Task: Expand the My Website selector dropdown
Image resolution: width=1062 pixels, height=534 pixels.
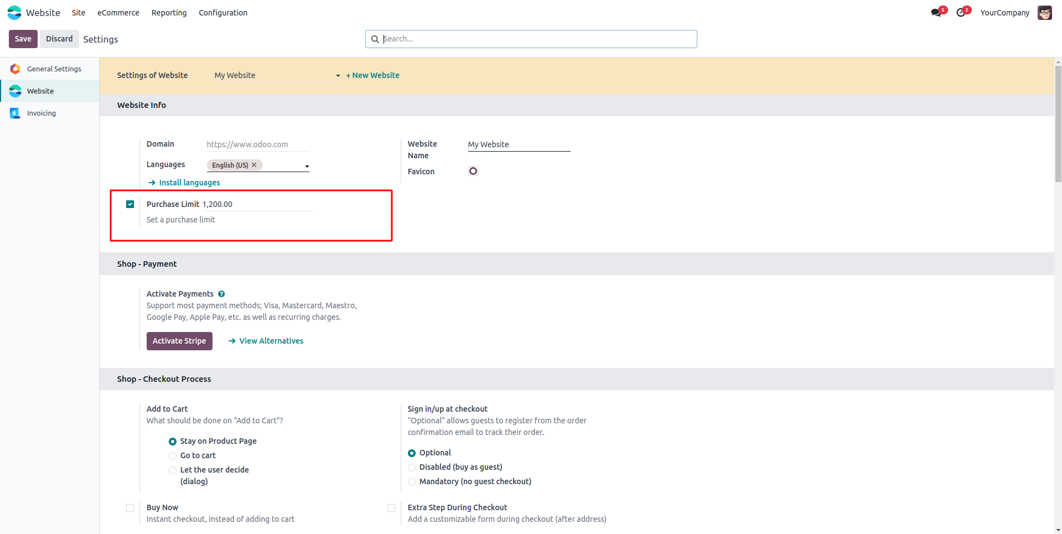Action: click(x=338, y=76)
